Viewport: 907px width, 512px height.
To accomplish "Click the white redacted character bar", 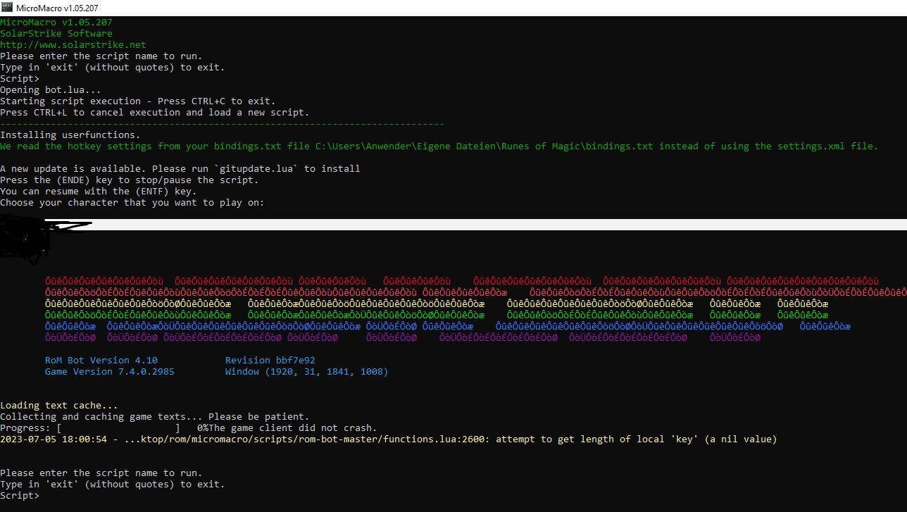I will pos(493,225).
